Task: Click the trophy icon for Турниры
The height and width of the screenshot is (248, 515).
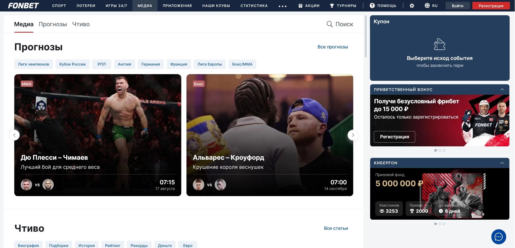Action: [332, 6]
